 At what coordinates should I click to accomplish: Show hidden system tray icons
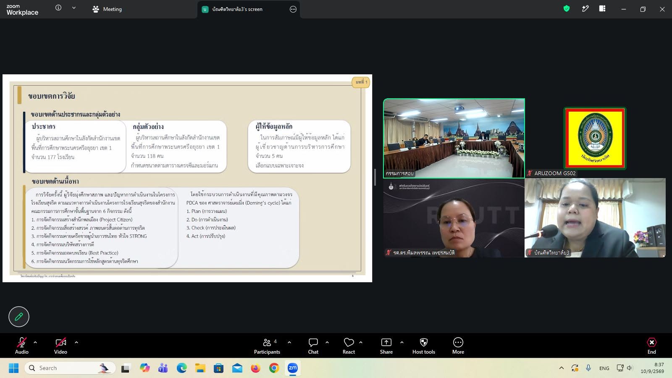pyautogui.click(x=562, y=368)
